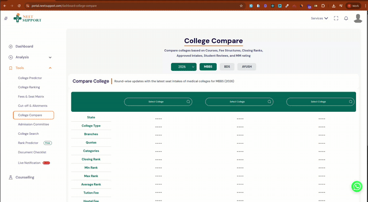Open Live Notification in sidebar
Viewport: 368px width, 202px height.
point(29,163)
